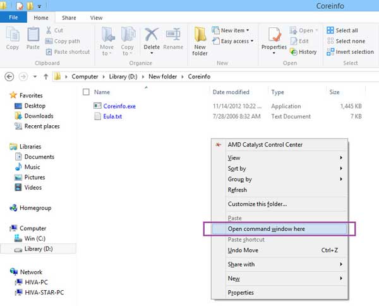
Task: Click the Delete icon in Organize group
Action: click(x=152, y=38)
